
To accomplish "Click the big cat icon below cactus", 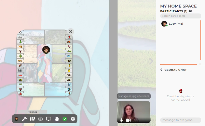I will (x=20, y=61).
